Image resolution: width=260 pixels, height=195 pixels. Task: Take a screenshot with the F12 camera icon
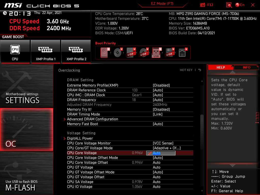coord(202,5)
